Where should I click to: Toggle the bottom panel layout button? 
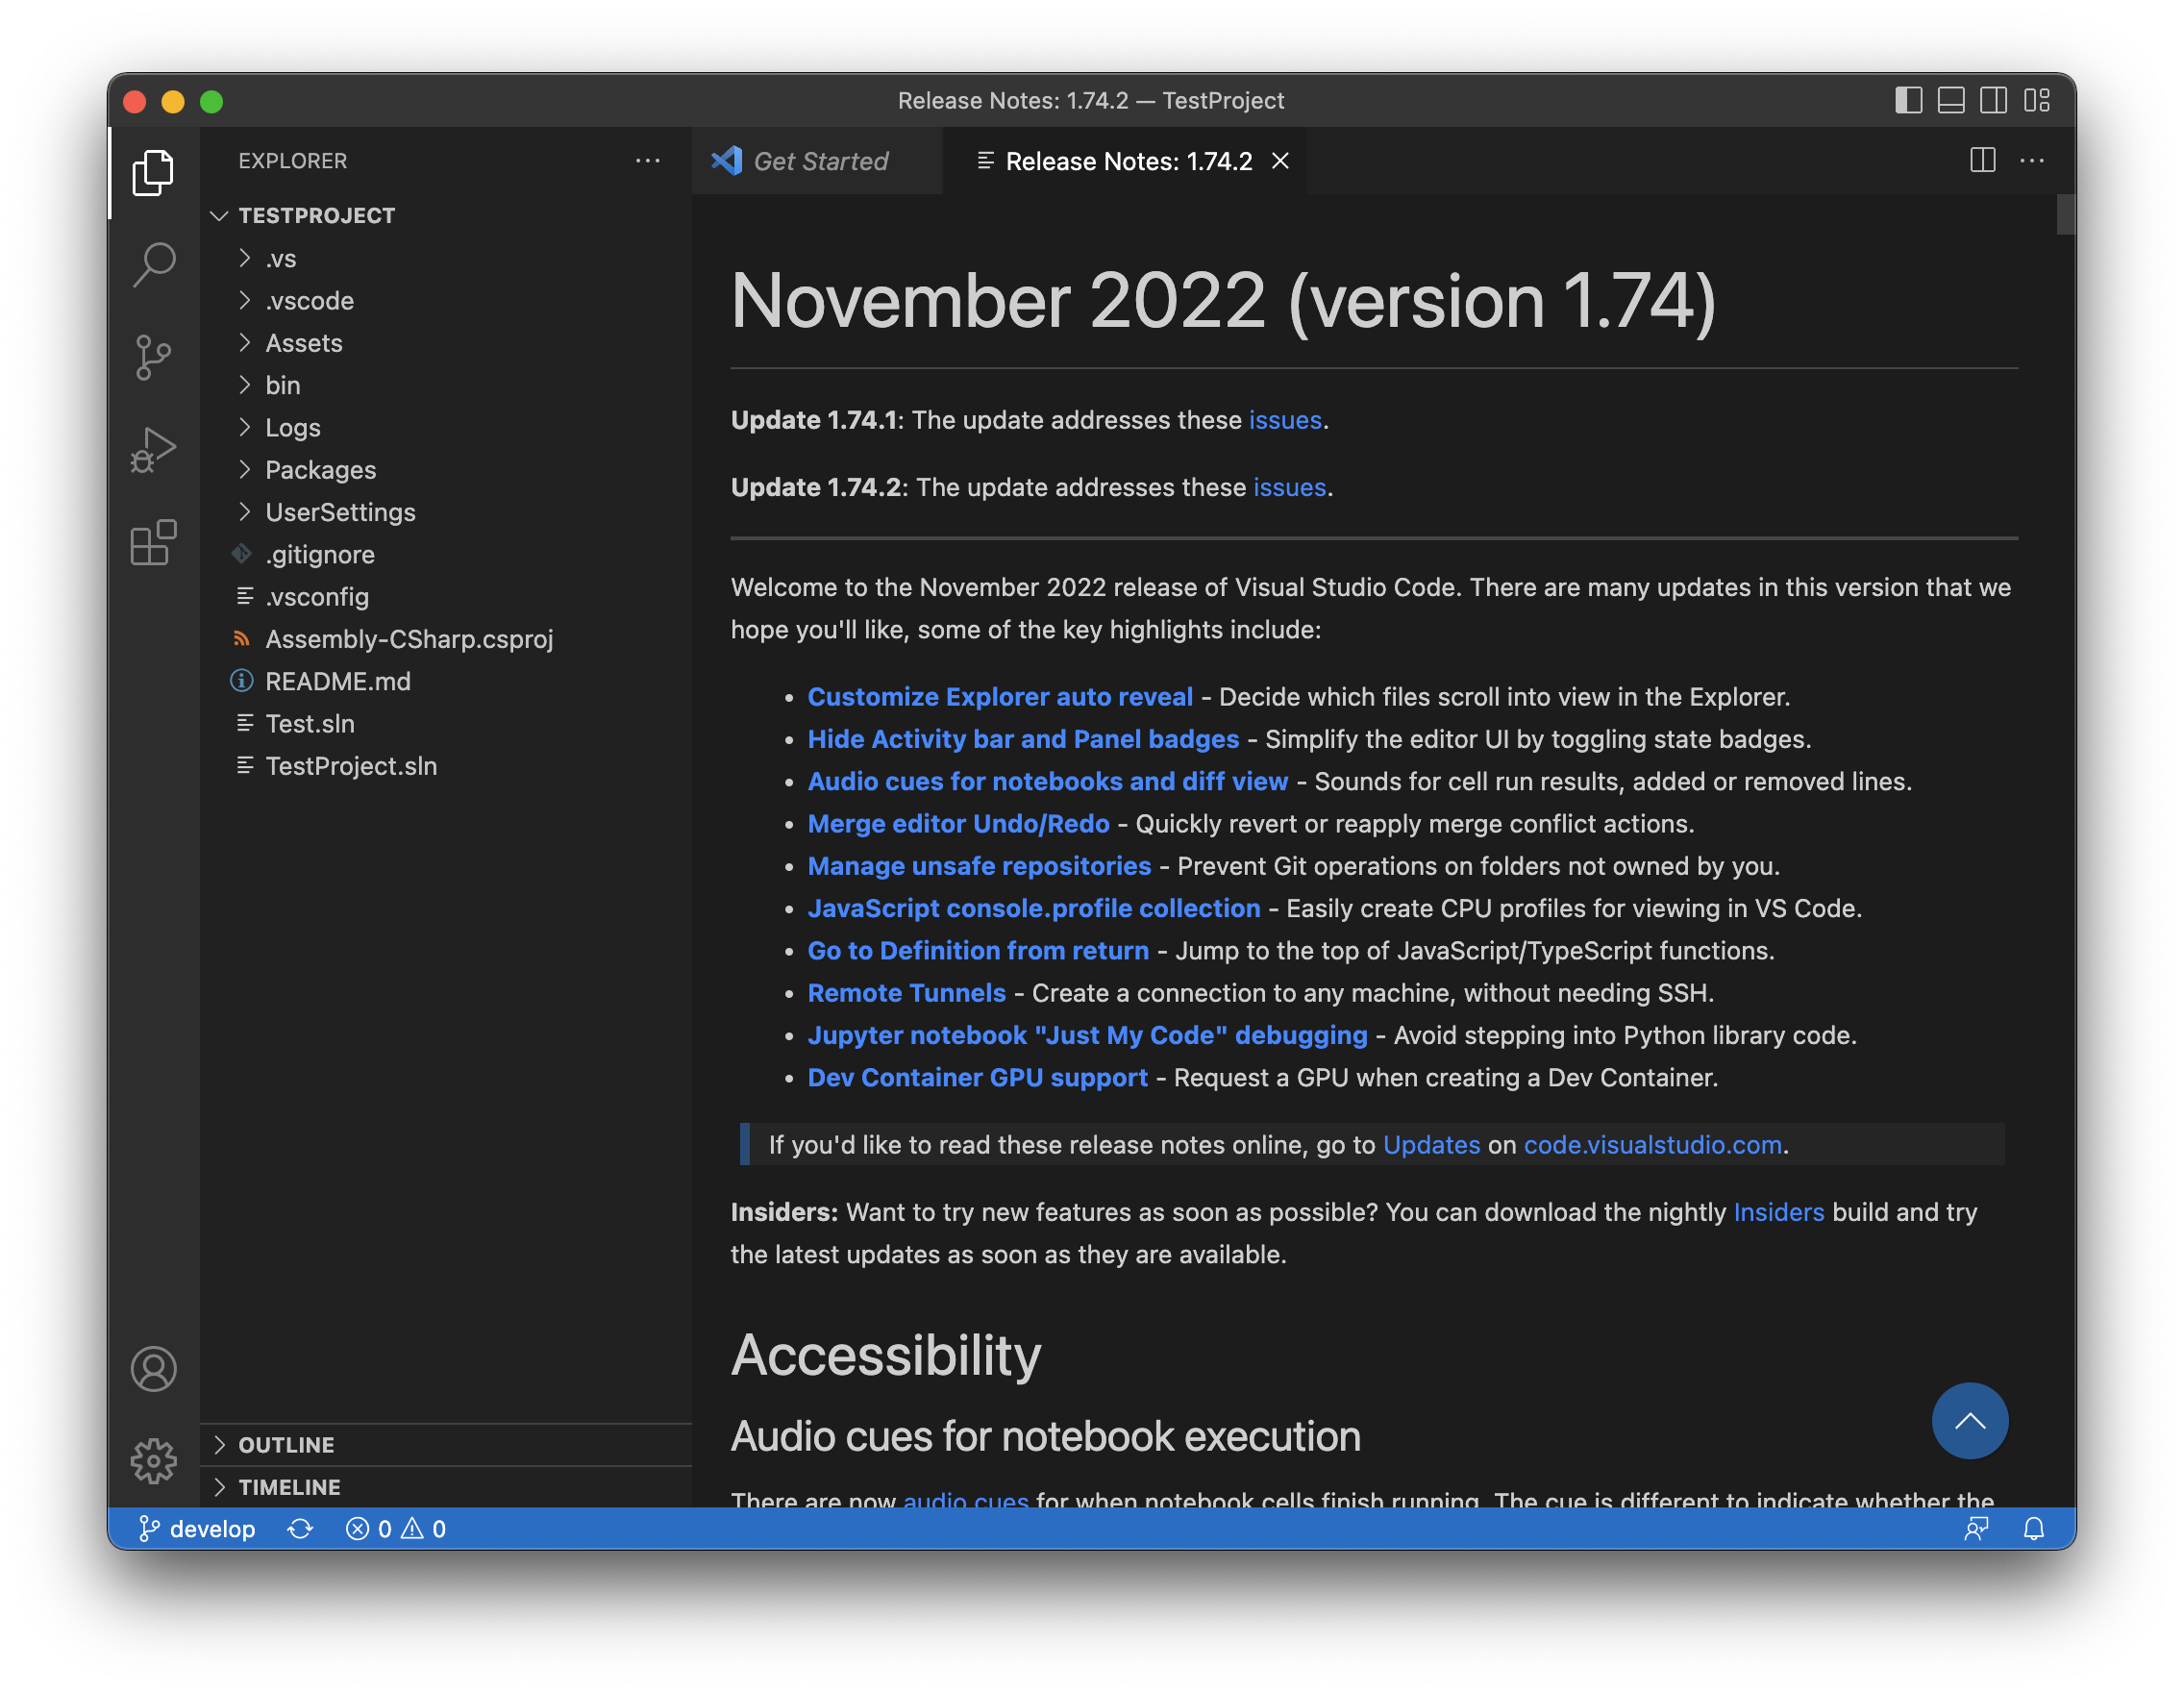point(1950,101)
